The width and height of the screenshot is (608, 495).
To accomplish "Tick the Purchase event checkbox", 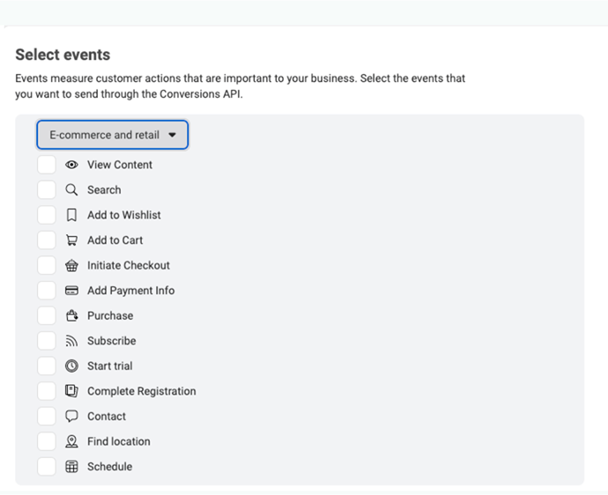I will tap(47, 315).
